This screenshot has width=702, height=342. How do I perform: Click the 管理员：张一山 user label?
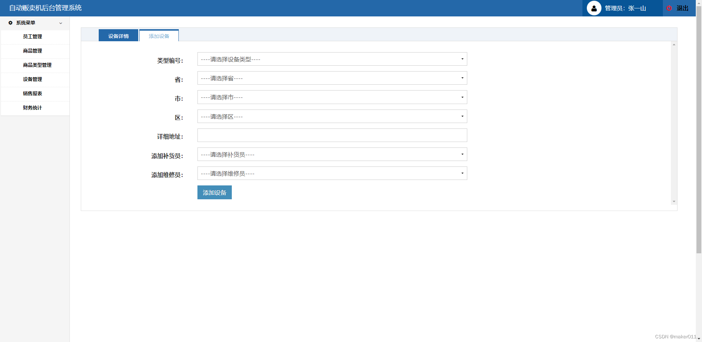[x=626, y=8]
